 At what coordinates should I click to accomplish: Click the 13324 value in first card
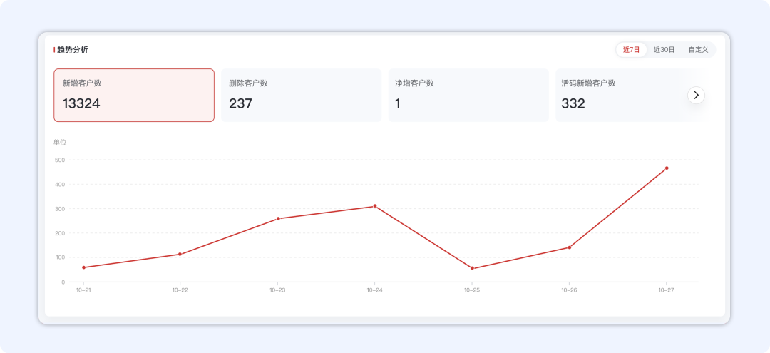click(x=81, y=103)
